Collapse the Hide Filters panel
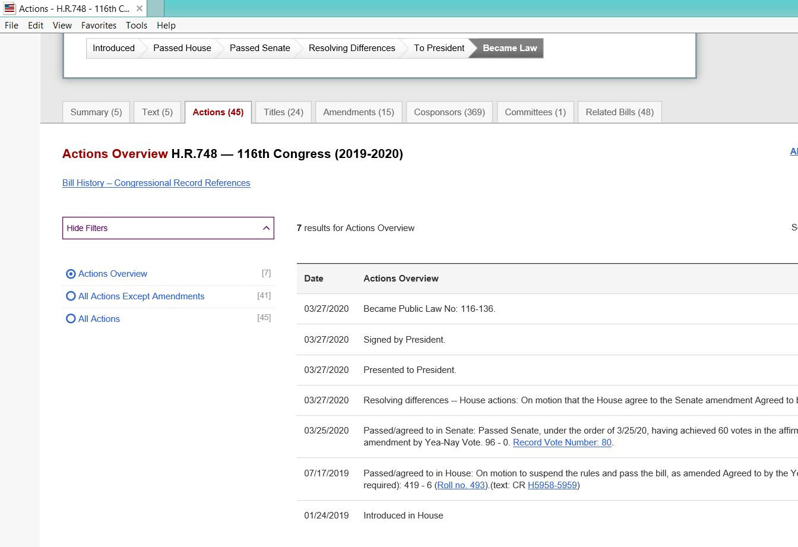This screenshot has width=798, height=547. [168, 228]
